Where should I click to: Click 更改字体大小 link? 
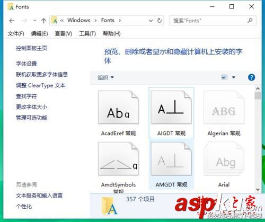click(x=31, y=107)
